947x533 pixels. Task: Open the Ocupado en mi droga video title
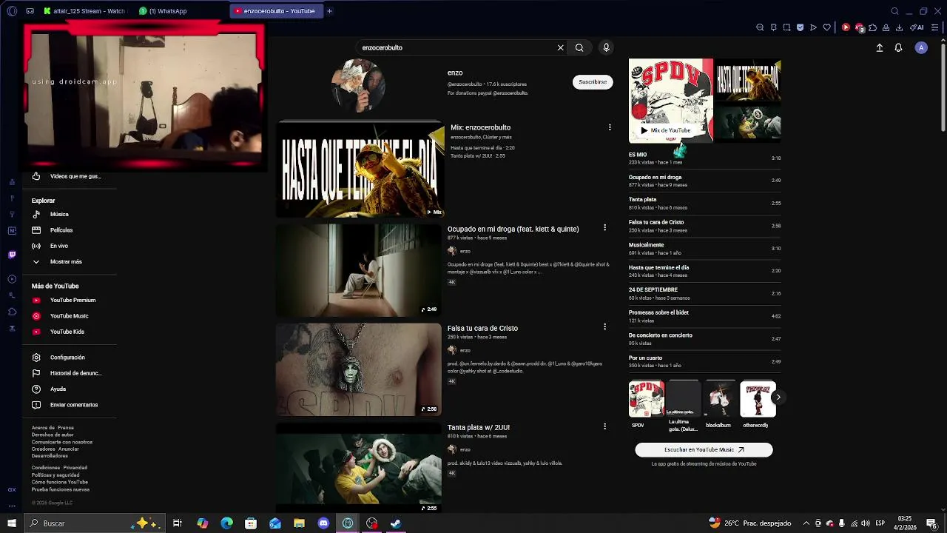pos(513,229)
